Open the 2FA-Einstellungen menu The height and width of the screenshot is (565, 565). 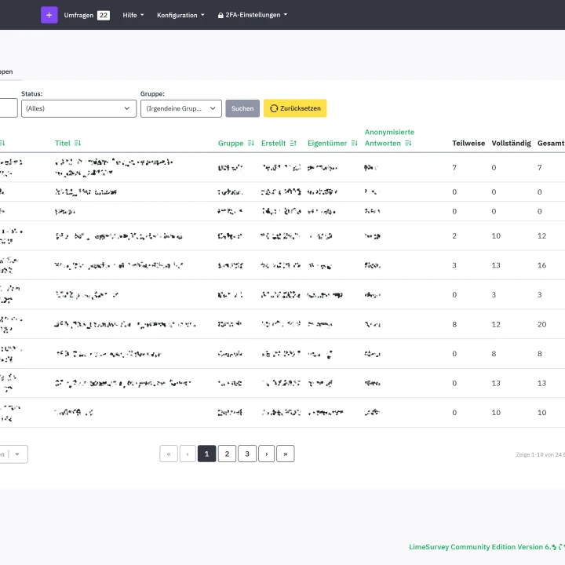tap(252, 15)
